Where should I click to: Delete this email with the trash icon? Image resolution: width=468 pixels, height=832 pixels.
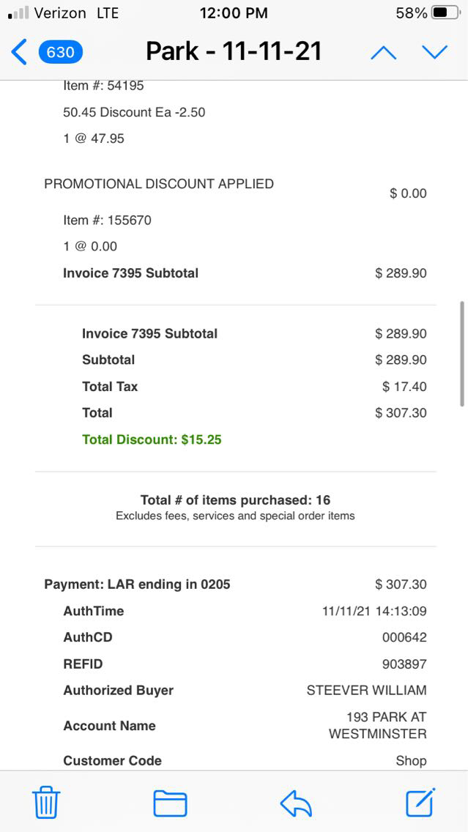pos(46,803)
